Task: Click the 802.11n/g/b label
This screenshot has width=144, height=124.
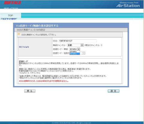Action: (24, 47)
